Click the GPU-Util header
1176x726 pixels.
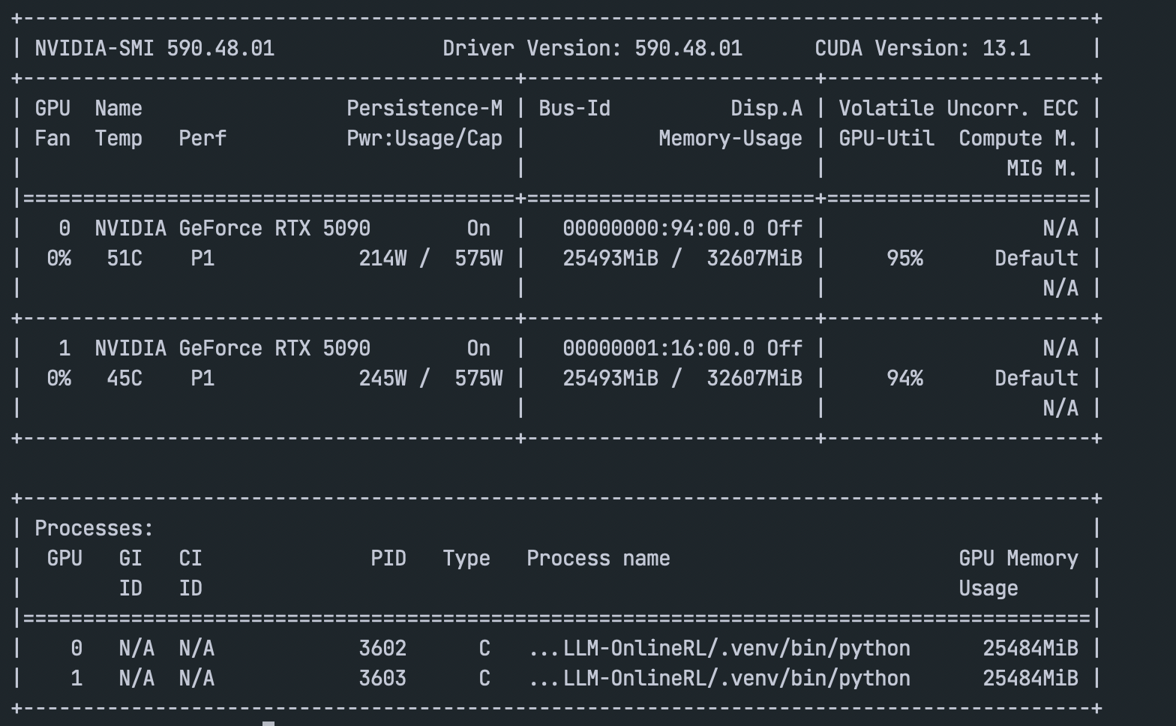pos(886,139)
